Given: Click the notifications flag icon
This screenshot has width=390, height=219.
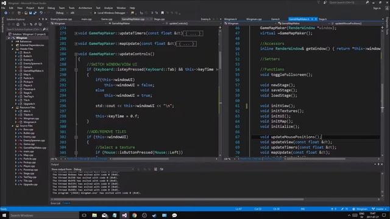Looking at the screenshot, I should click(x=319, y=2).
